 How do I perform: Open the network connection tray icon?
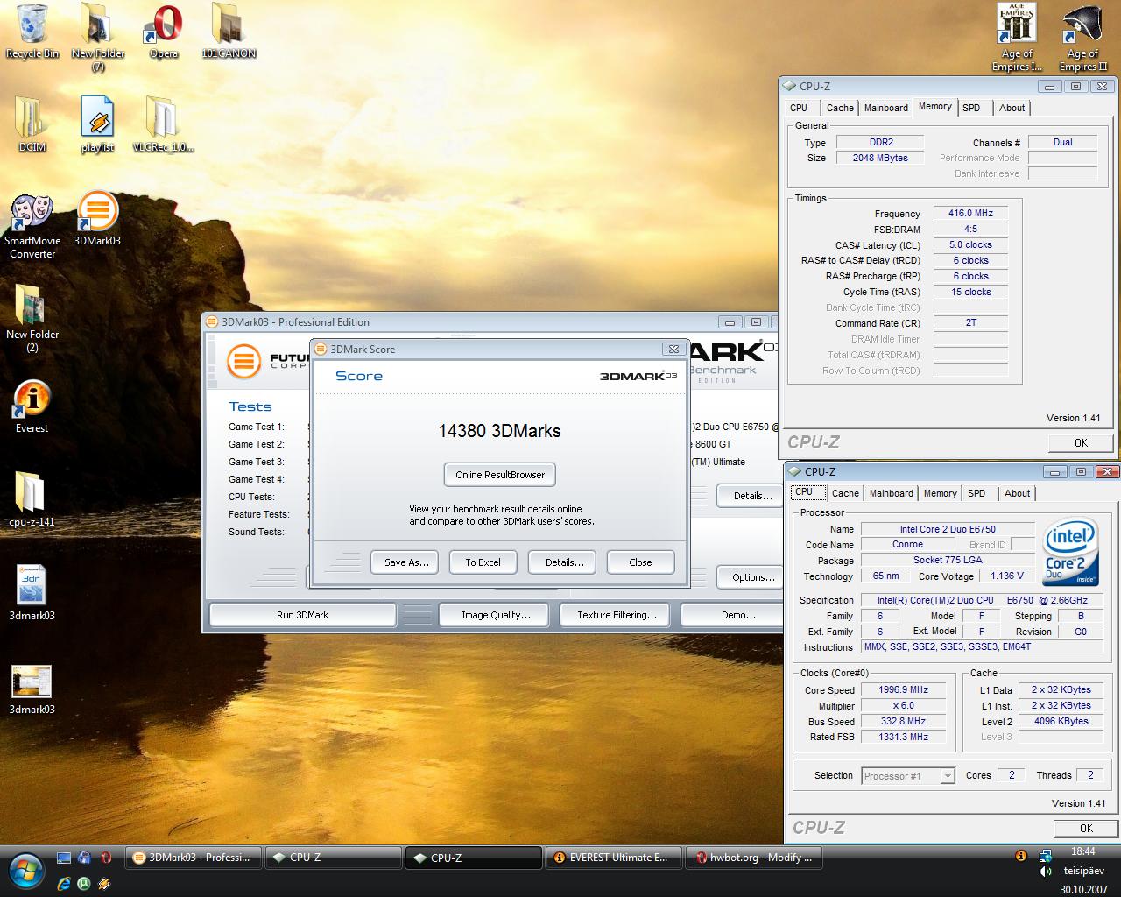(x=1045, y=856)
